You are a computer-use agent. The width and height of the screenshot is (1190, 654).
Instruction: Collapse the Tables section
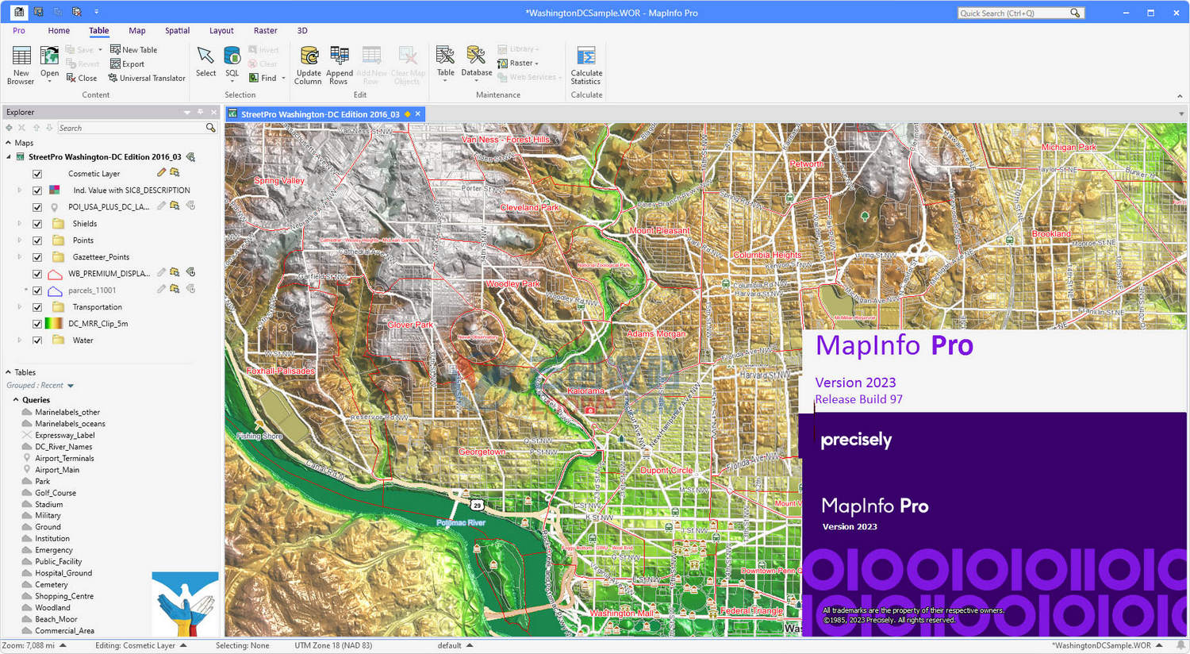click(9, 372)
